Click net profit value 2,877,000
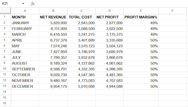This screenshot has width=188, height=107. coord(109,23)
